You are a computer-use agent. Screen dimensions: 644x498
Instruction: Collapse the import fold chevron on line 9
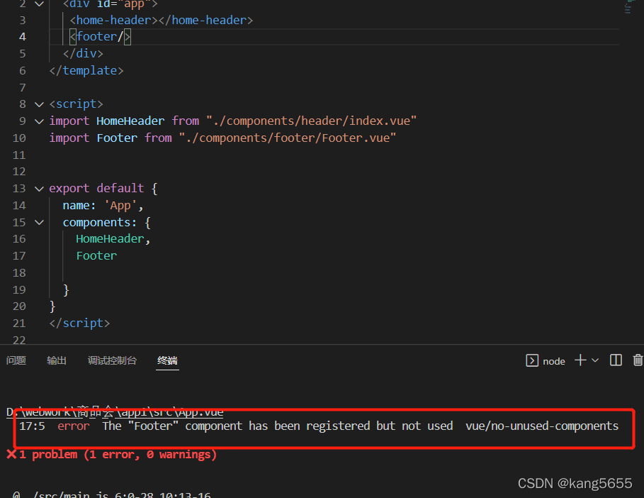point(39,121)
